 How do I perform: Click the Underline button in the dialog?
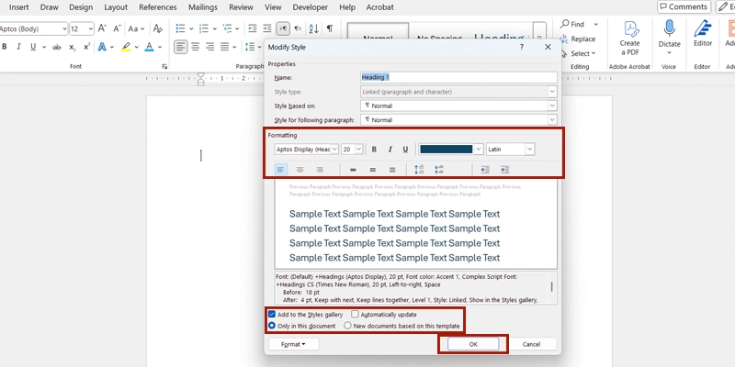click(x=405, y=150)
